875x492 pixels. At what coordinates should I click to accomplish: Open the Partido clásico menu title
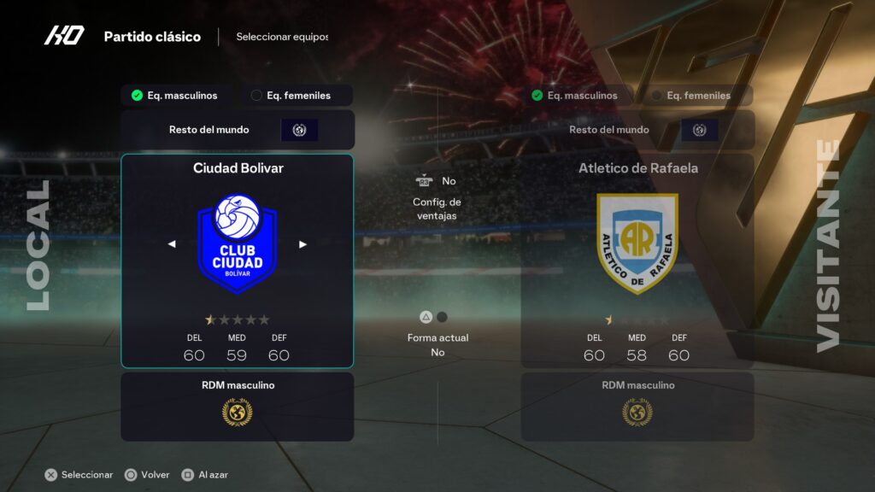tap(152, 37)
